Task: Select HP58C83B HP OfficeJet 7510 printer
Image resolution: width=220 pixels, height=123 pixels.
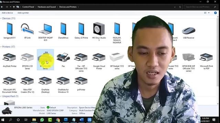Action: point(189,62)
